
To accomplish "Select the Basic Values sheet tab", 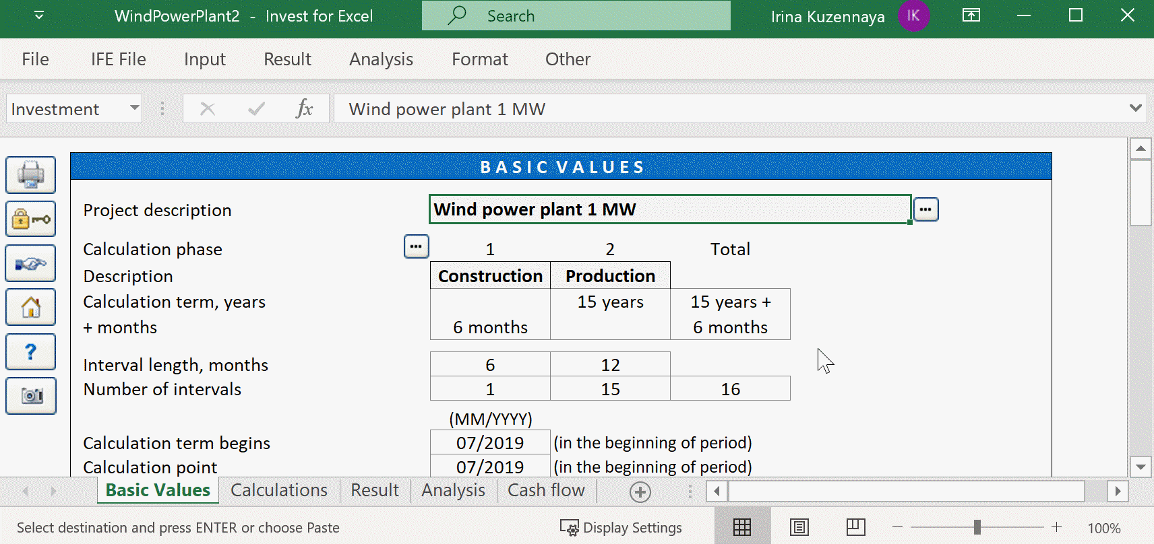I will (158, 490).
